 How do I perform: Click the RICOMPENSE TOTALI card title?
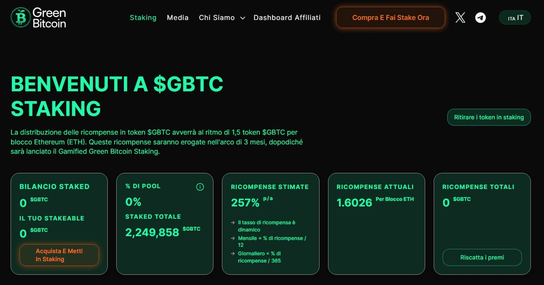478,186
